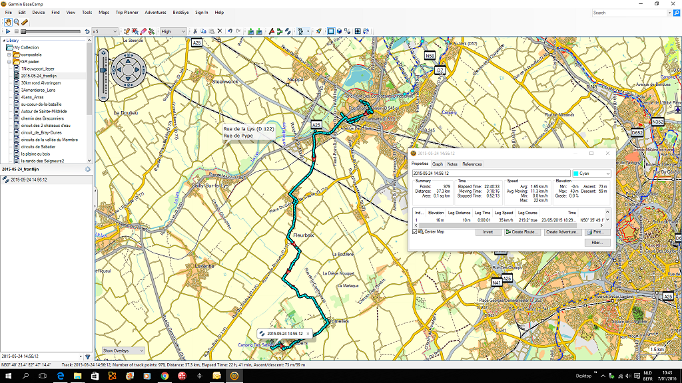
Task: Choose the Select tool with red-dotted cursor
Action: (x=135, y=31)
